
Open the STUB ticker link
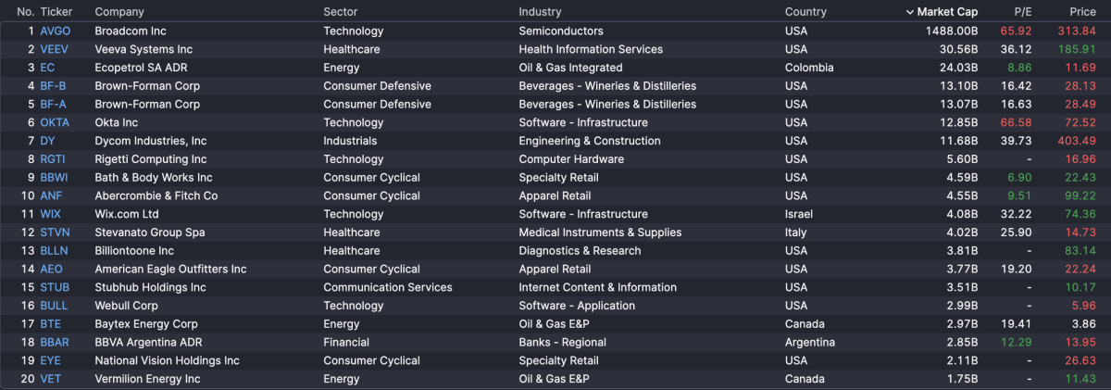pos(56,287)
